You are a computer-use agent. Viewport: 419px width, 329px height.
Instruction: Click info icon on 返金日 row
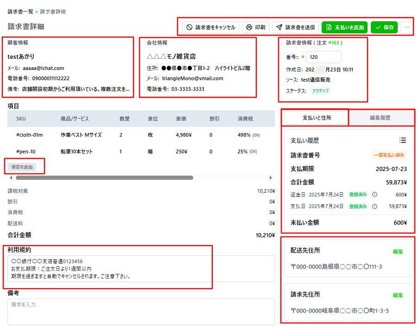click(x=375, y=195)
